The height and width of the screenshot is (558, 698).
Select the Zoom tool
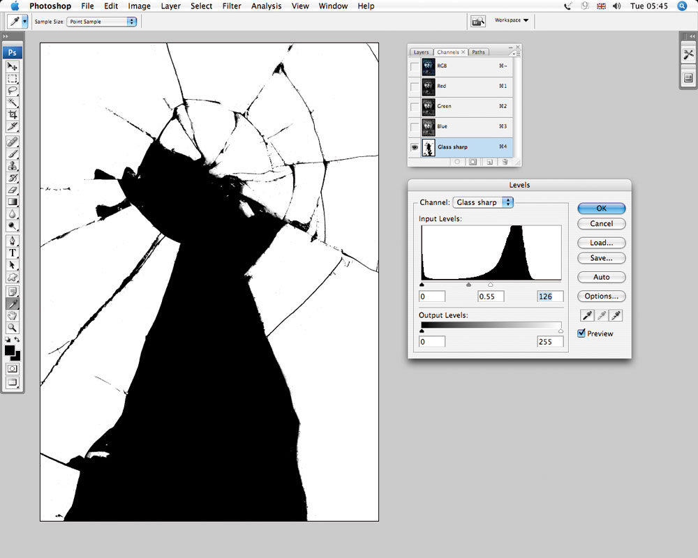(13, 328)
